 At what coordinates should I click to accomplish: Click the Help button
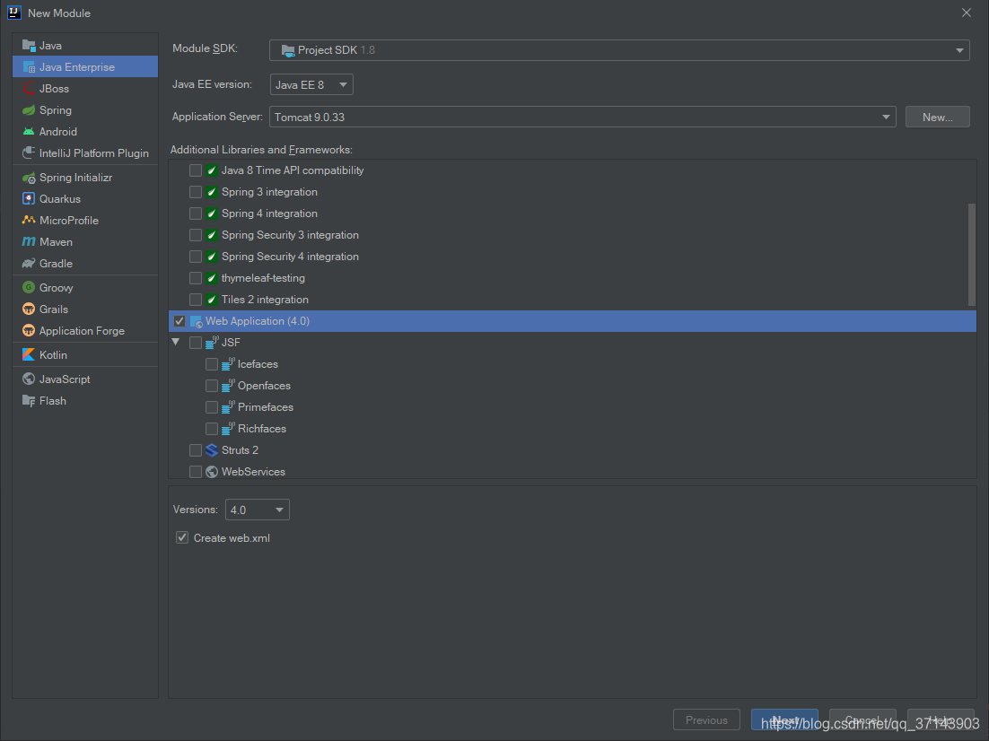tap(941, 719)
